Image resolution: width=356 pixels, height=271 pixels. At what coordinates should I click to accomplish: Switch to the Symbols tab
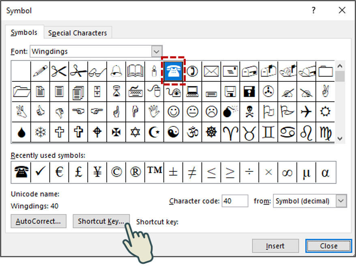coord(24,33)
